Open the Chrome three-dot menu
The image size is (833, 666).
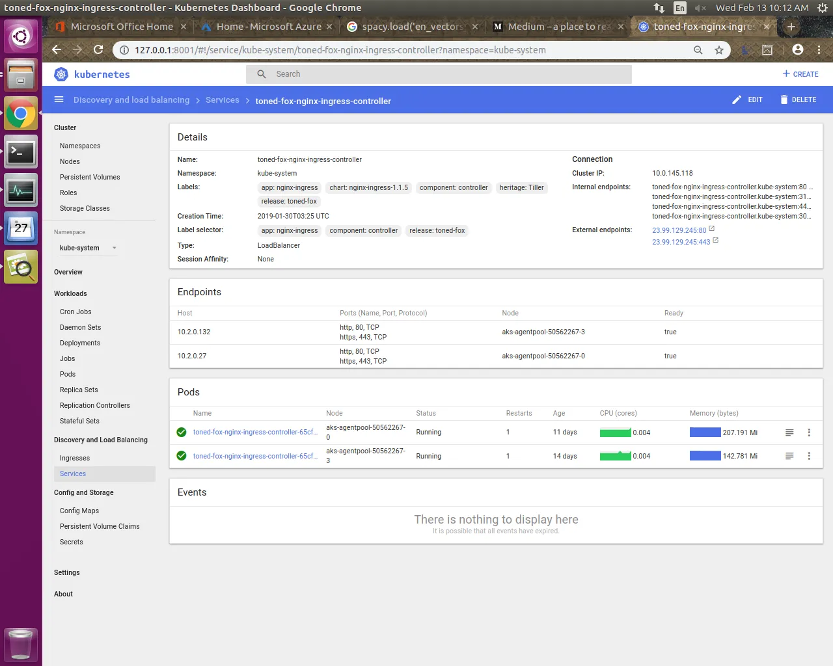(819, 50)
